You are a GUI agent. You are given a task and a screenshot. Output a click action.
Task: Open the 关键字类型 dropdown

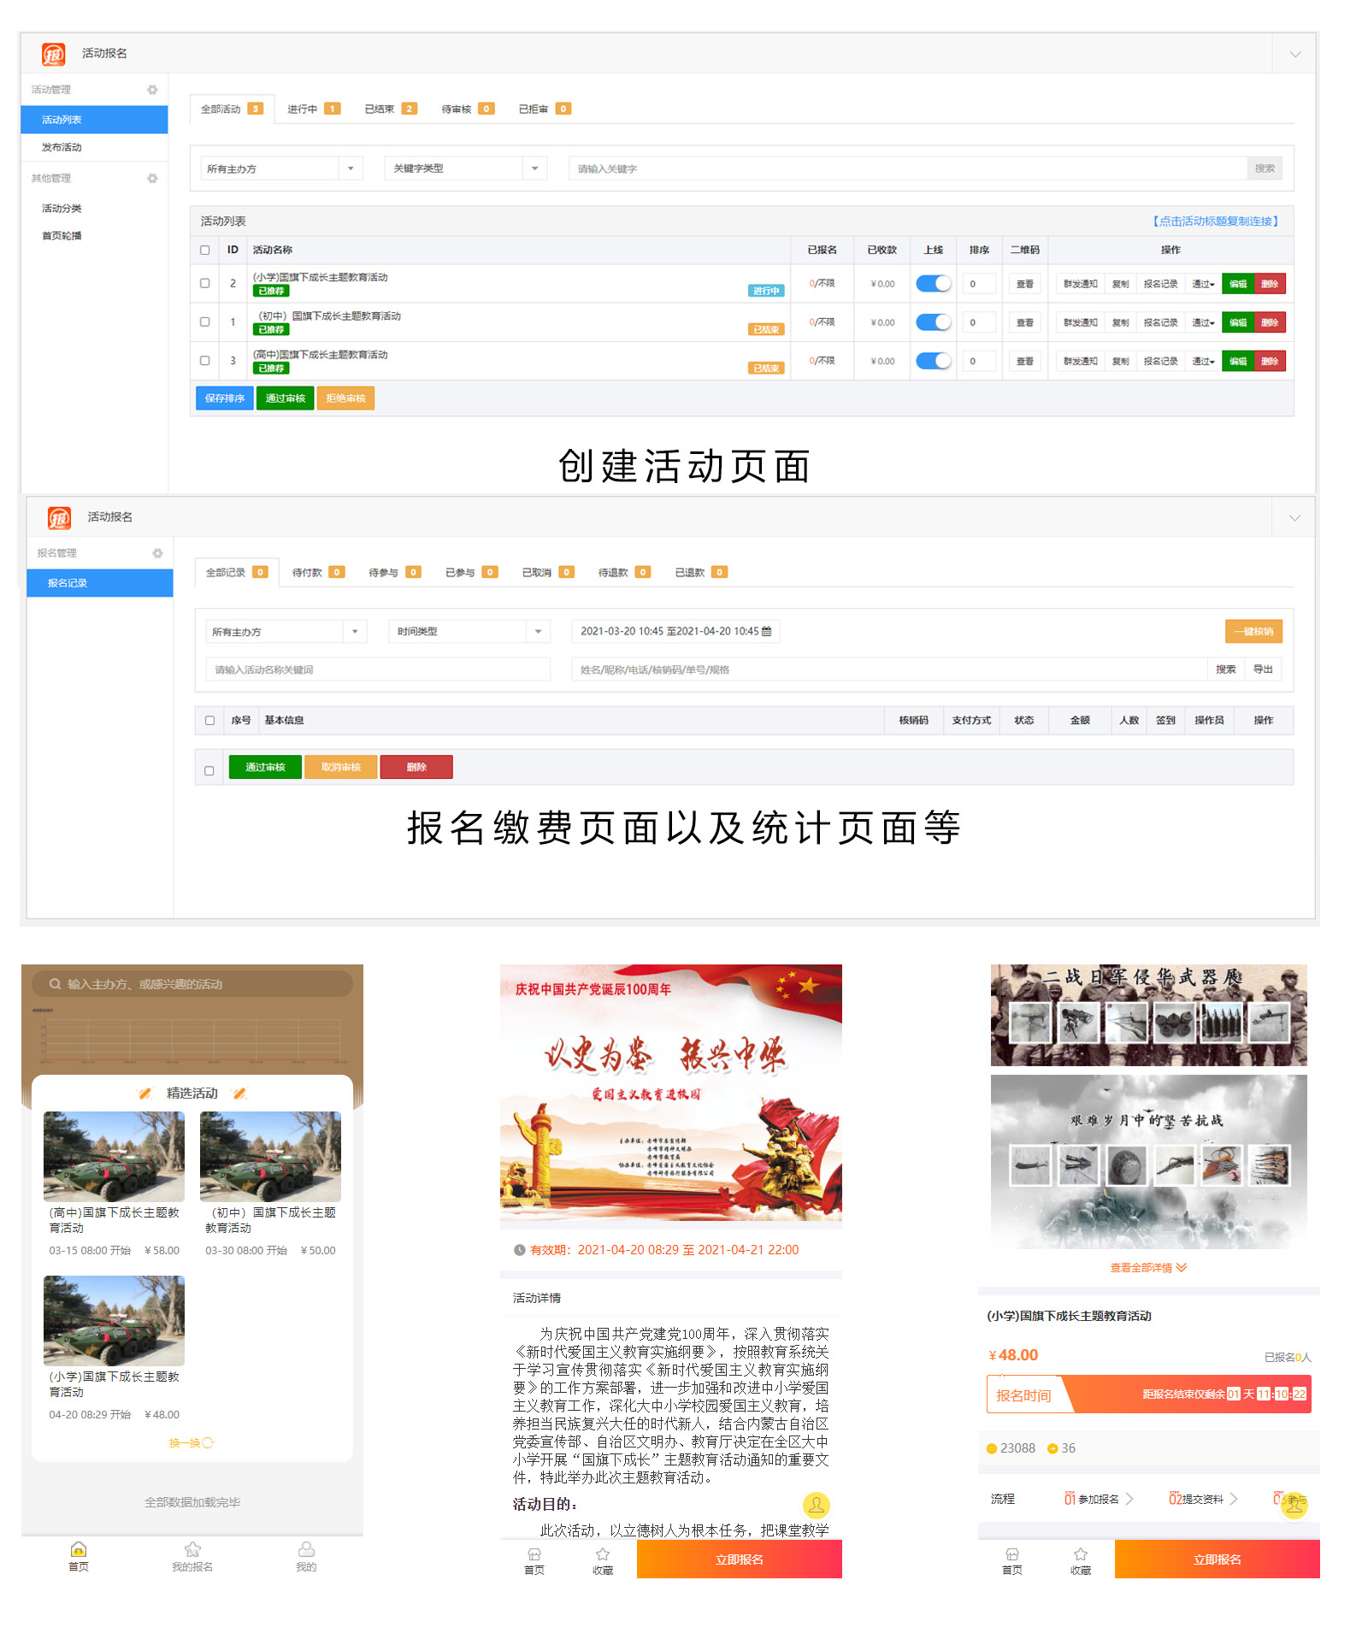coord(465,168)
